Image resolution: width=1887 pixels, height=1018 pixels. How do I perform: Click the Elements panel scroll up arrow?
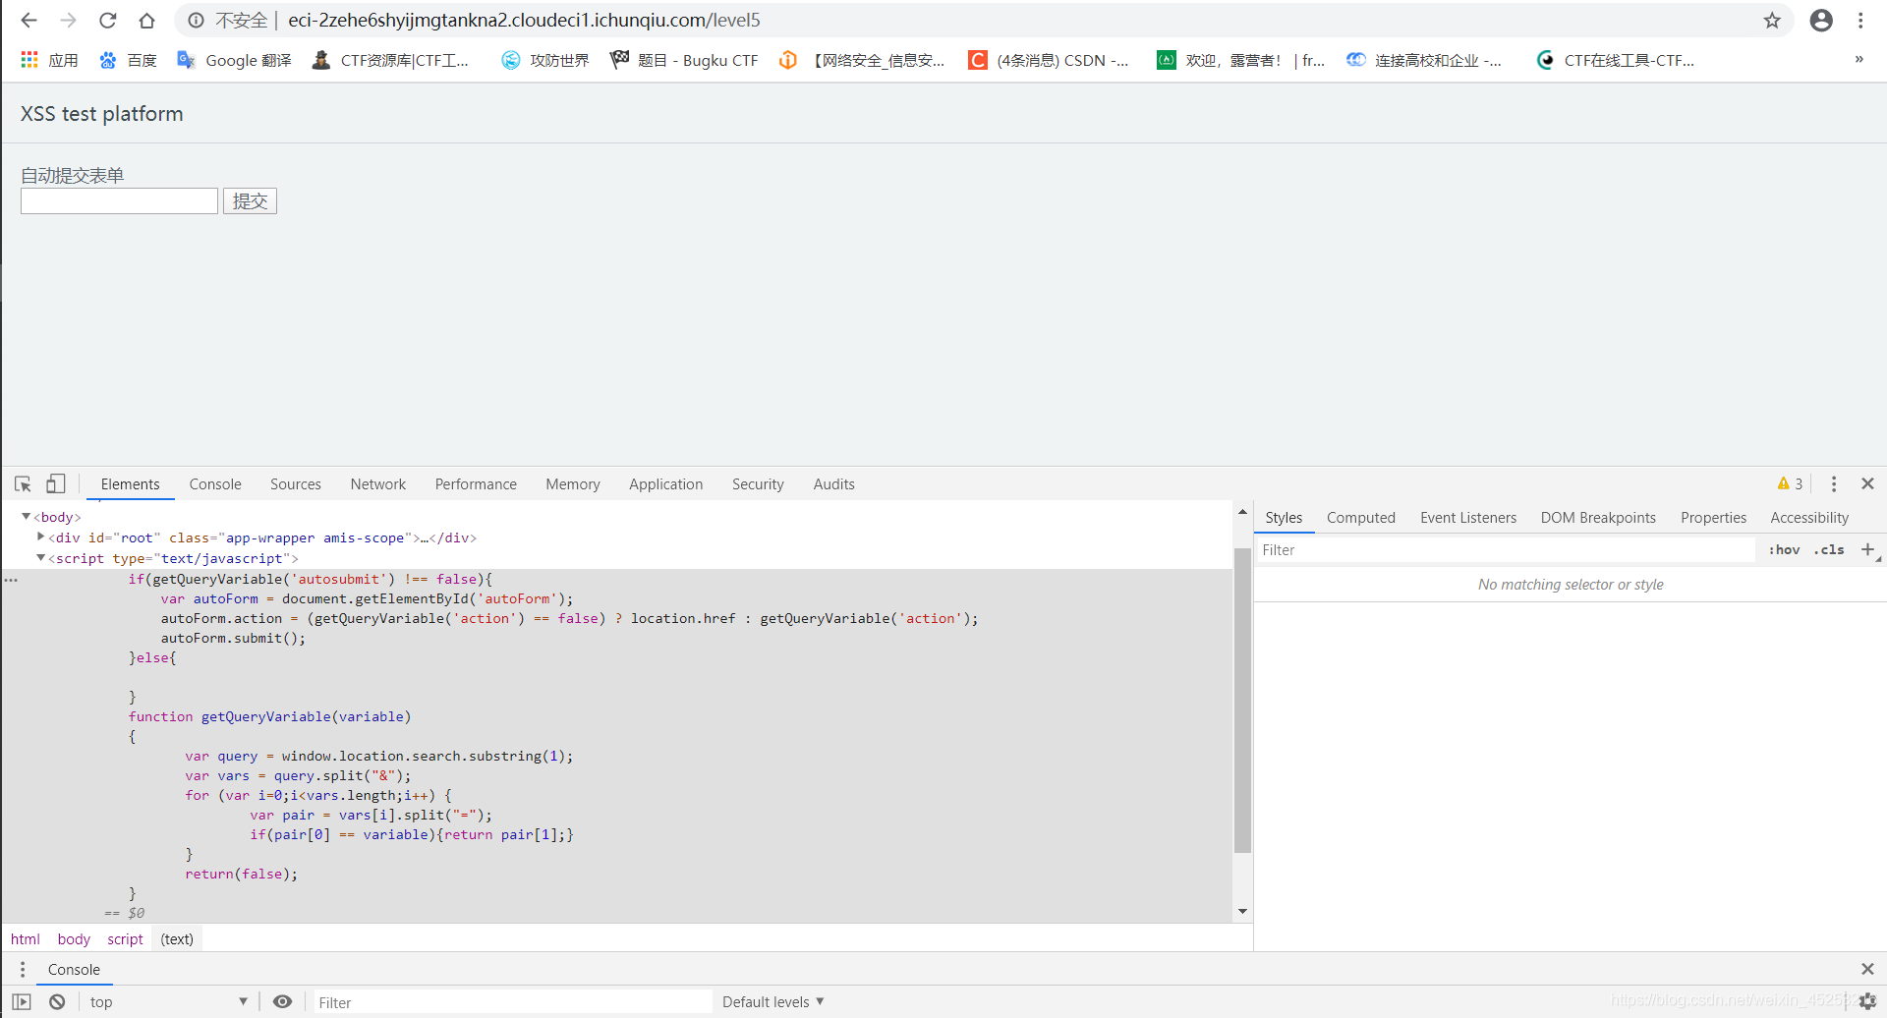[1242, 511]
